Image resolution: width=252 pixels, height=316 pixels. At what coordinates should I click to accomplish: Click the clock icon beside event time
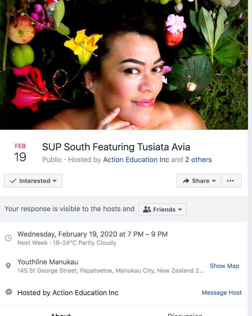pos(8,238)
